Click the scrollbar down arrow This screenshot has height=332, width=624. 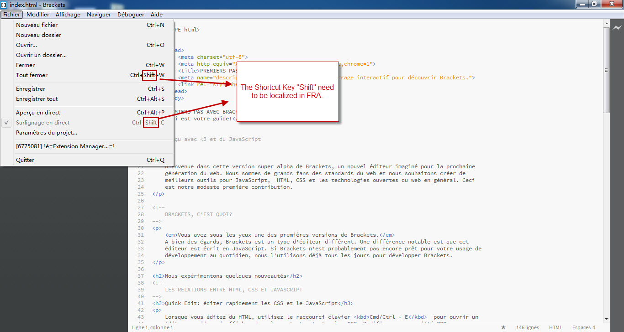point(606,319)
